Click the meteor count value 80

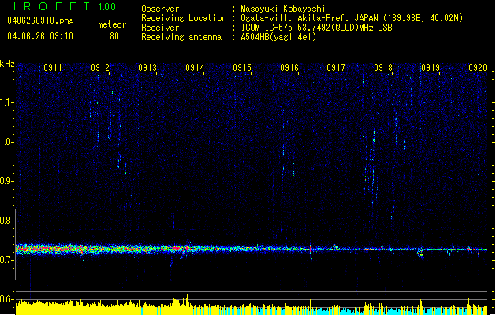(114, 36)
